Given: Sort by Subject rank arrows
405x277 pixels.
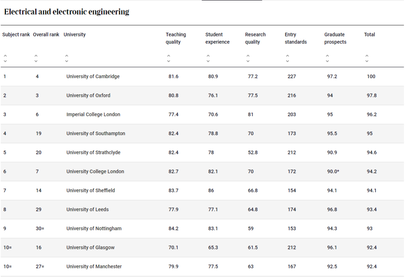Looking at the screenshot, I should (5, 58).
